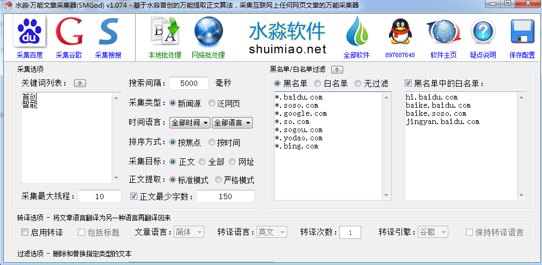Click blacklist entry *.bing.com
The width and height of the screenshot is (542, 265).
(x=296, y=146)
